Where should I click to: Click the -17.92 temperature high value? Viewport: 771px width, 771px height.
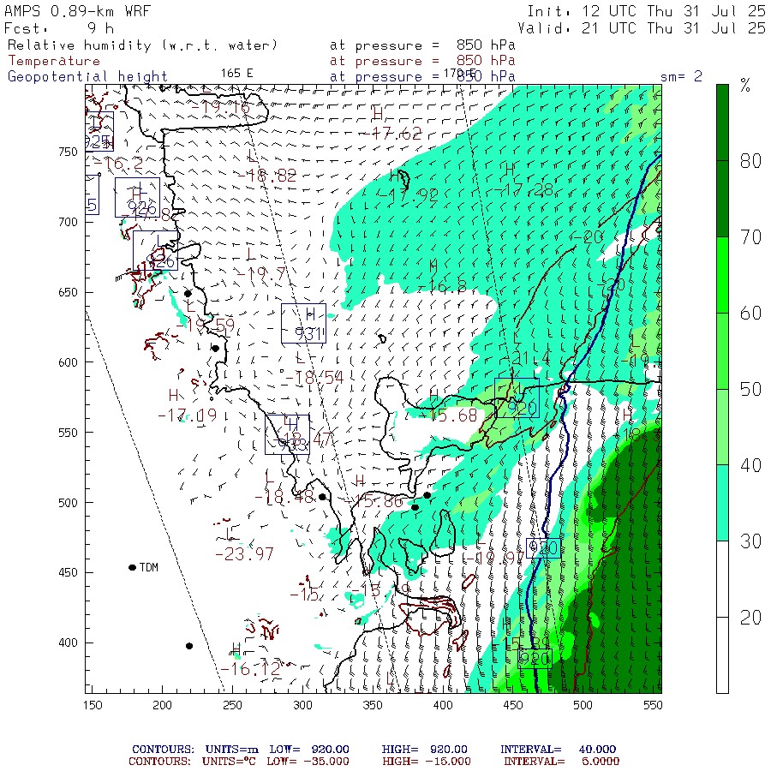click(x=408, y=195)
